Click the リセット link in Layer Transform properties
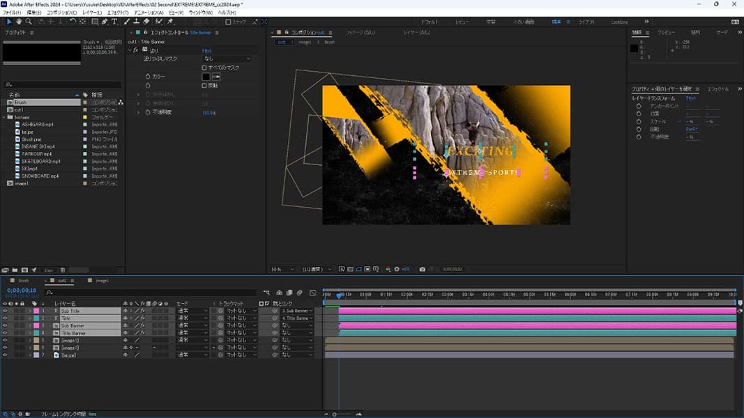Screen dimensions: 744x418 click(691, 98)
